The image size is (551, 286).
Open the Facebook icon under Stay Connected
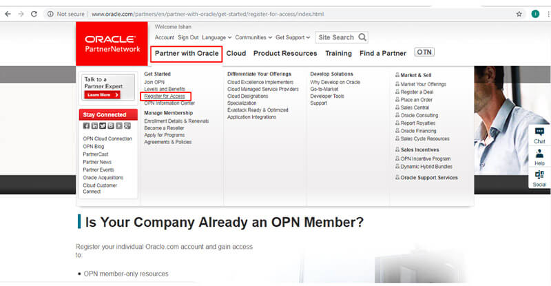[87, 126]
